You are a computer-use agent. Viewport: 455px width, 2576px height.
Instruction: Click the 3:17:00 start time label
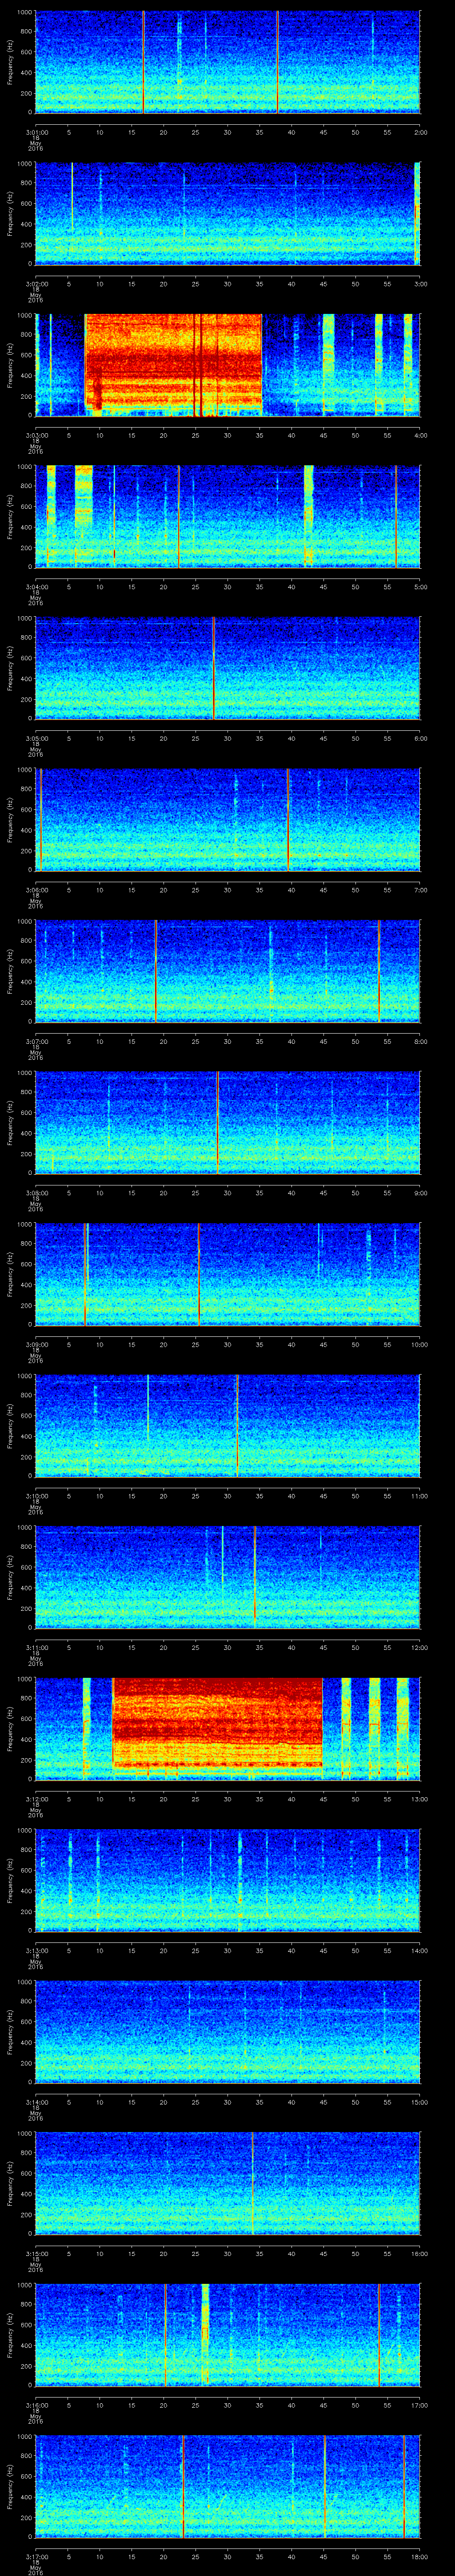coord(36,2556)
